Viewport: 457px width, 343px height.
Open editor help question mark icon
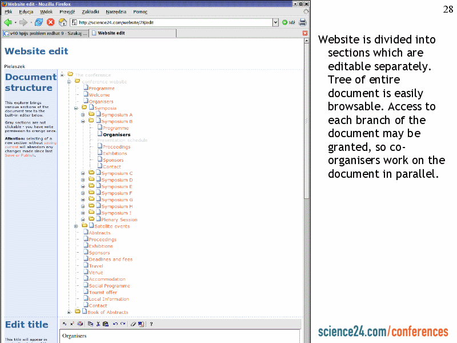(151, 324)
